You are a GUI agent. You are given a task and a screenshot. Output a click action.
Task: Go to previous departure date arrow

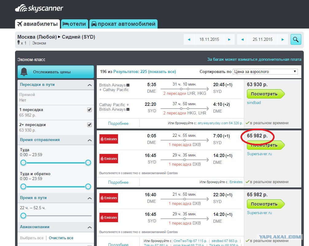point(189,39)
